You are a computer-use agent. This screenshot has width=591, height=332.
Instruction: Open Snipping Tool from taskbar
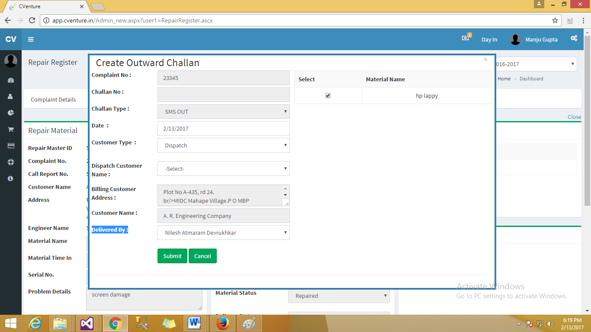(141, 323)
